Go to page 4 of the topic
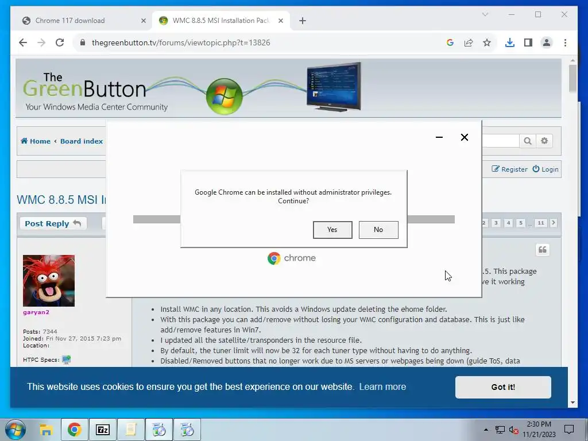This screenshot has height=441, width=588. (x=509, y=223)
